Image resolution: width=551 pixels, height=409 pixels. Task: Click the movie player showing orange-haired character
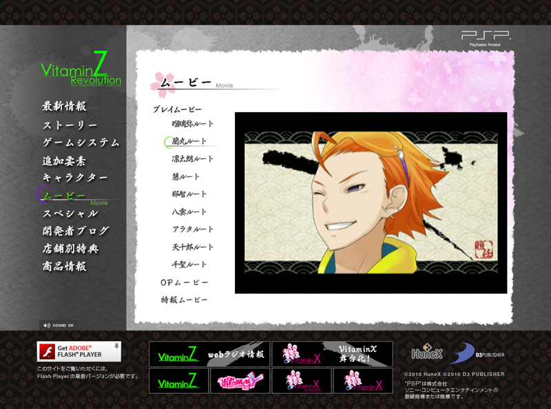[x=371, y=202]
